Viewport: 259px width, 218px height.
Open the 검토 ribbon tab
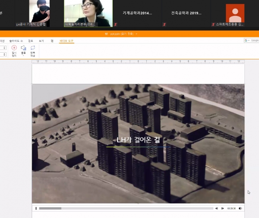tap(31, 40)
